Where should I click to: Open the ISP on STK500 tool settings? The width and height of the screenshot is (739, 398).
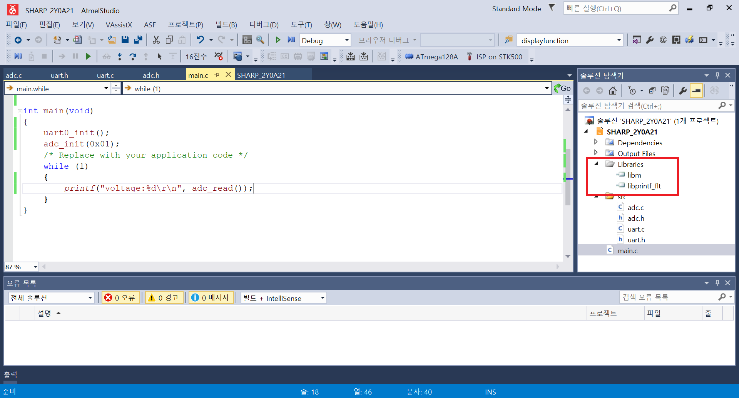495,57
